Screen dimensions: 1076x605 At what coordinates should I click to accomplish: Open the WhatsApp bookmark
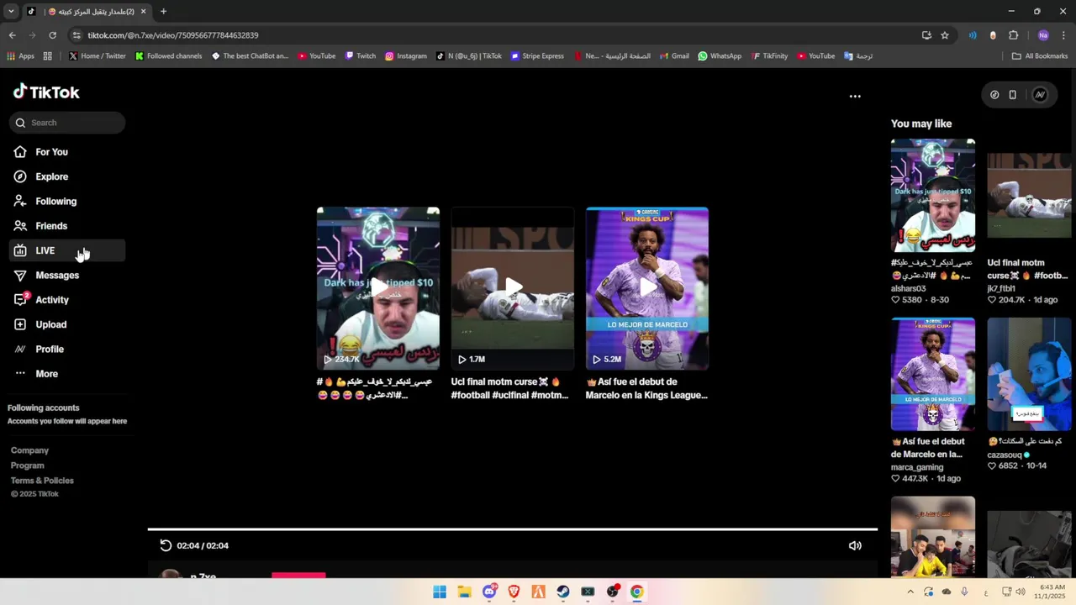coord(720,56)
